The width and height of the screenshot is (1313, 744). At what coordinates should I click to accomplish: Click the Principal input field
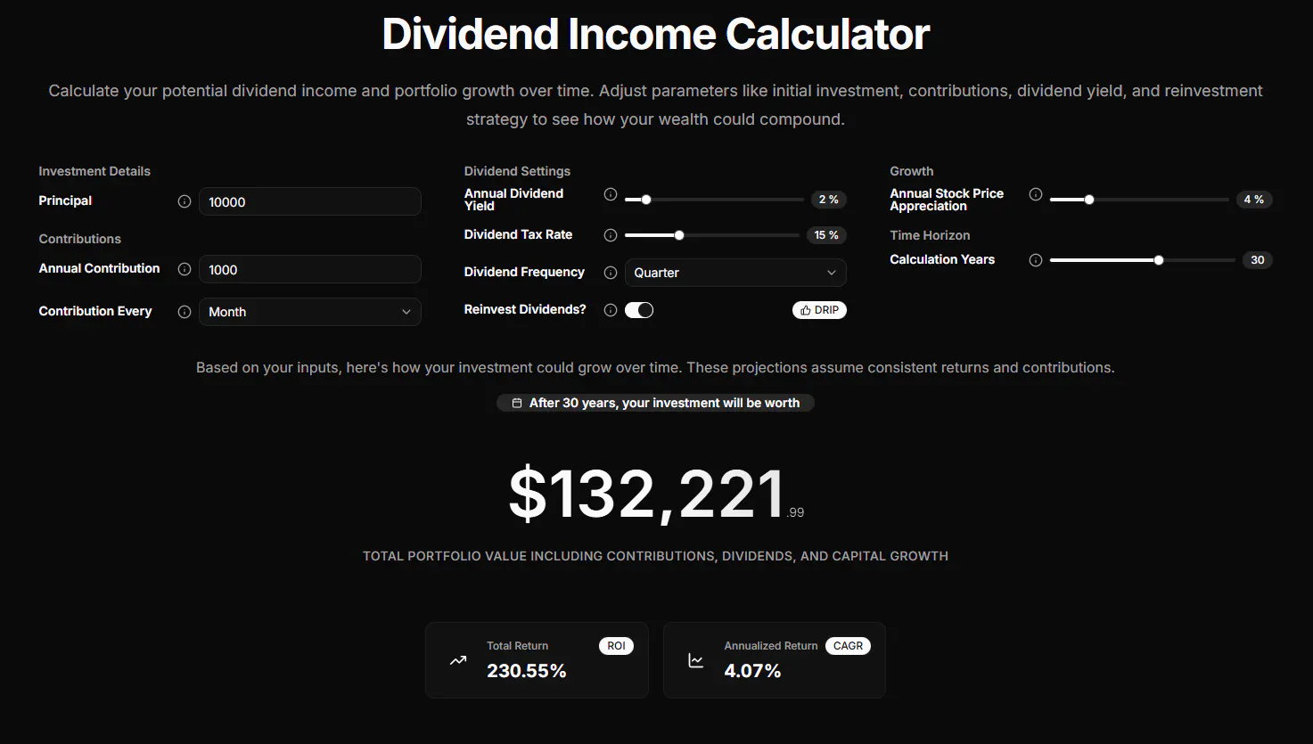click(310, 201)
